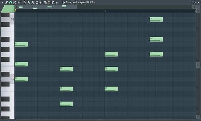
Task: Select the Playback speaker tool
Action: point(57,2)
